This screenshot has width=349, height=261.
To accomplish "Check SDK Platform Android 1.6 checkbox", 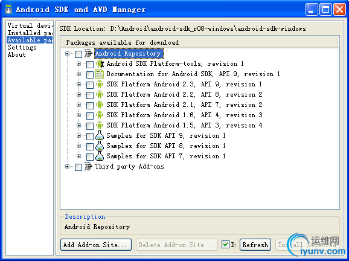I will coord(90,115).
